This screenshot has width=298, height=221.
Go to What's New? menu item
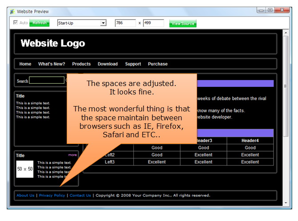click(52, 64)
